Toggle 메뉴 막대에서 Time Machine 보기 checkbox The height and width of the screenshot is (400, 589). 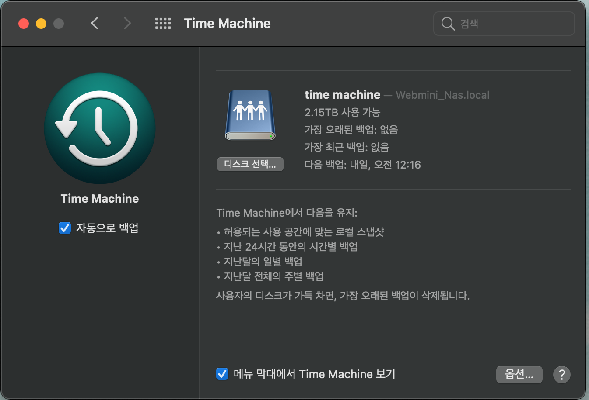(222, 374)
